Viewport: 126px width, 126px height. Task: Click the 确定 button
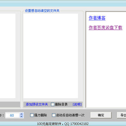101,115
